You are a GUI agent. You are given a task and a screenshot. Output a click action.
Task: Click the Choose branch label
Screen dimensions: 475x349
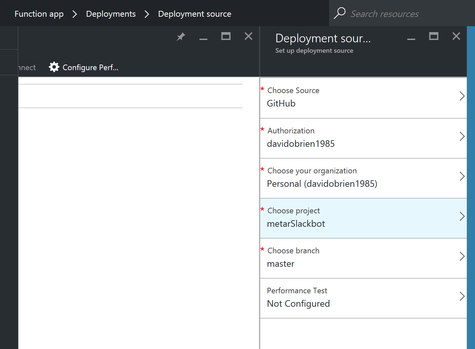point(293,251)
